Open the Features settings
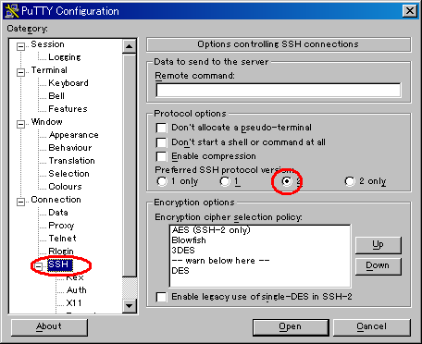This screenshot has height=344, width=422. tap(68, 109)
